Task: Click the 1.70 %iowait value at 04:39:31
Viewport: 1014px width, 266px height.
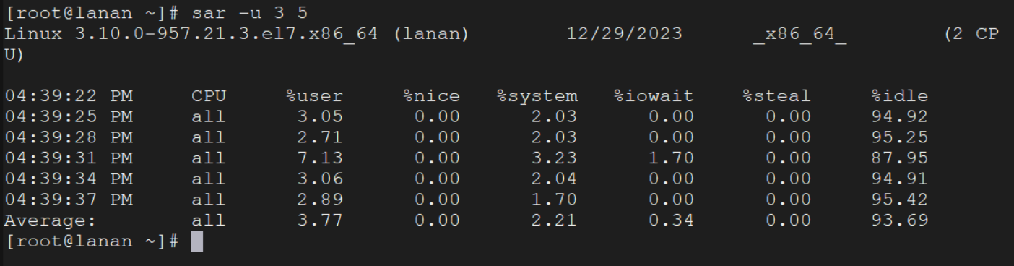Action: 671,158
